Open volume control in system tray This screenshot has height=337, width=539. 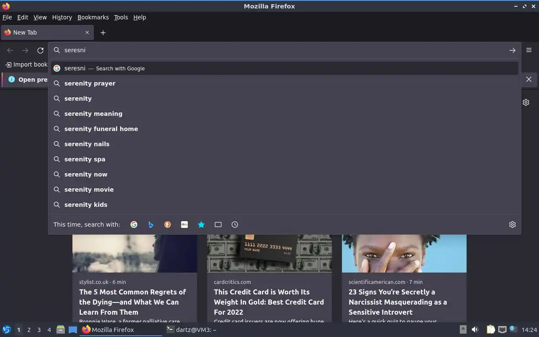point(475,329)
